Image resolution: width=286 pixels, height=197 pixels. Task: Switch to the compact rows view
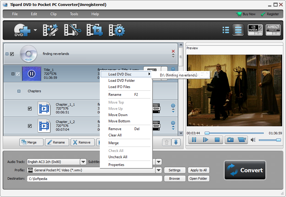pyautogui.click(x=238, y=30)
